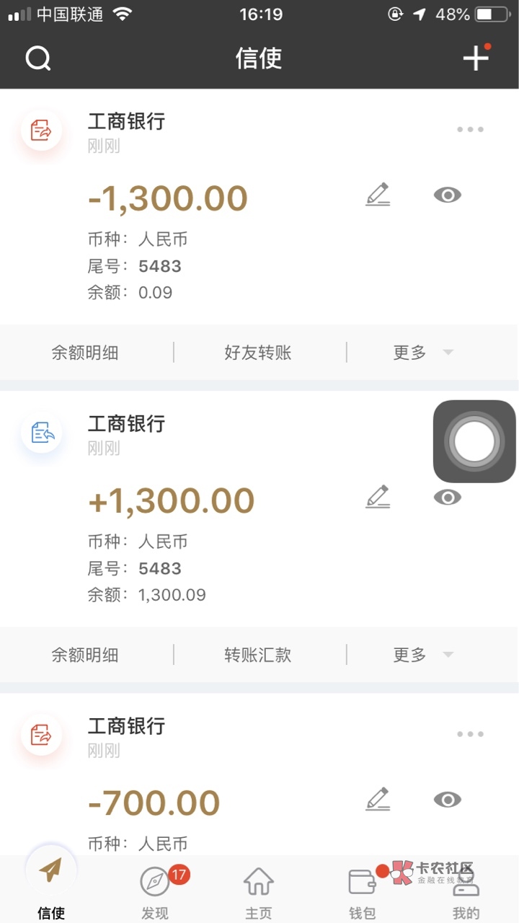Tap the plus add icon

[476, 58]
